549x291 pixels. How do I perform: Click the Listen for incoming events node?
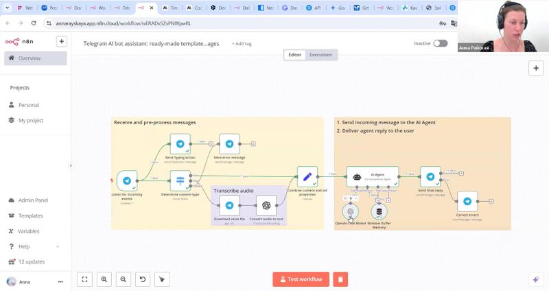(127, 181)
